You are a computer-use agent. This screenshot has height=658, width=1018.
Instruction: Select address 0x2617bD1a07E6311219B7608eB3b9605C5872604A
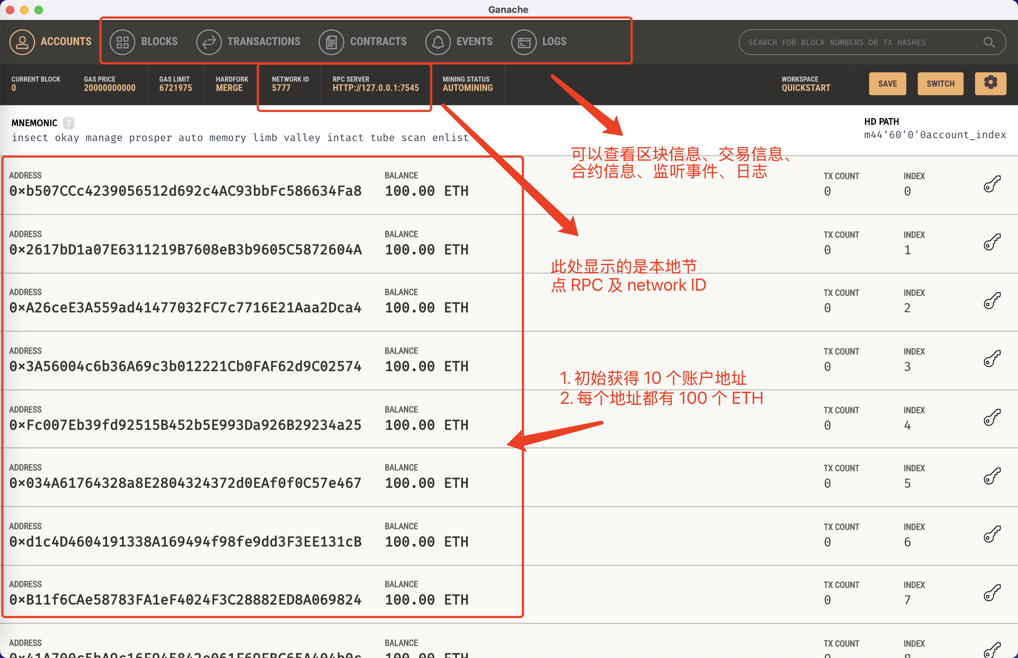click(x=185, y=250)
